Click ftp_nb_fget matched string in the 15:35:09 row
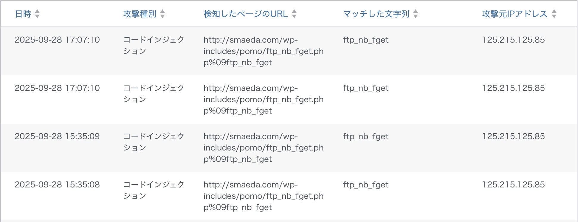Viewport: 578px width, 222px height. click(366, 136)
